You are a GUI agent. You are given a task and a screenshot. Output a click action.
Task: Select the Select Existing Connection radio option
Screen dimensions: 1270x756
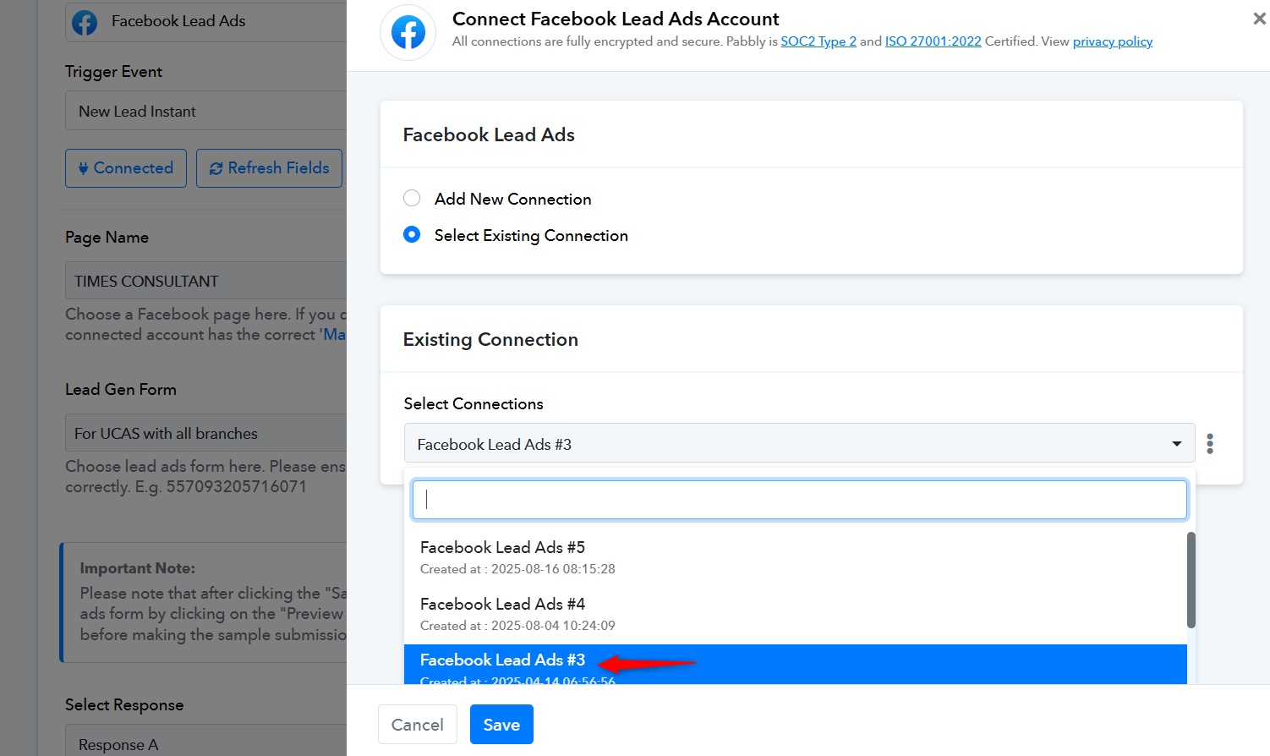[x=412, y=235]
